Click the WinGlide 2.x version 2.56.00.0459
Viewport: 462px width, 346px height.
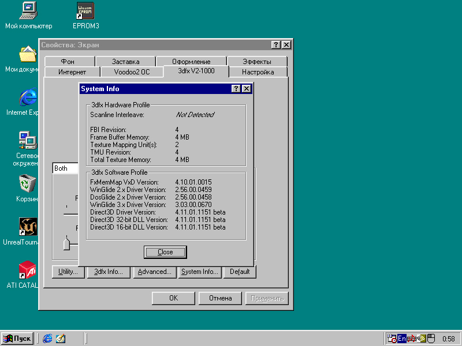point(193,190)
